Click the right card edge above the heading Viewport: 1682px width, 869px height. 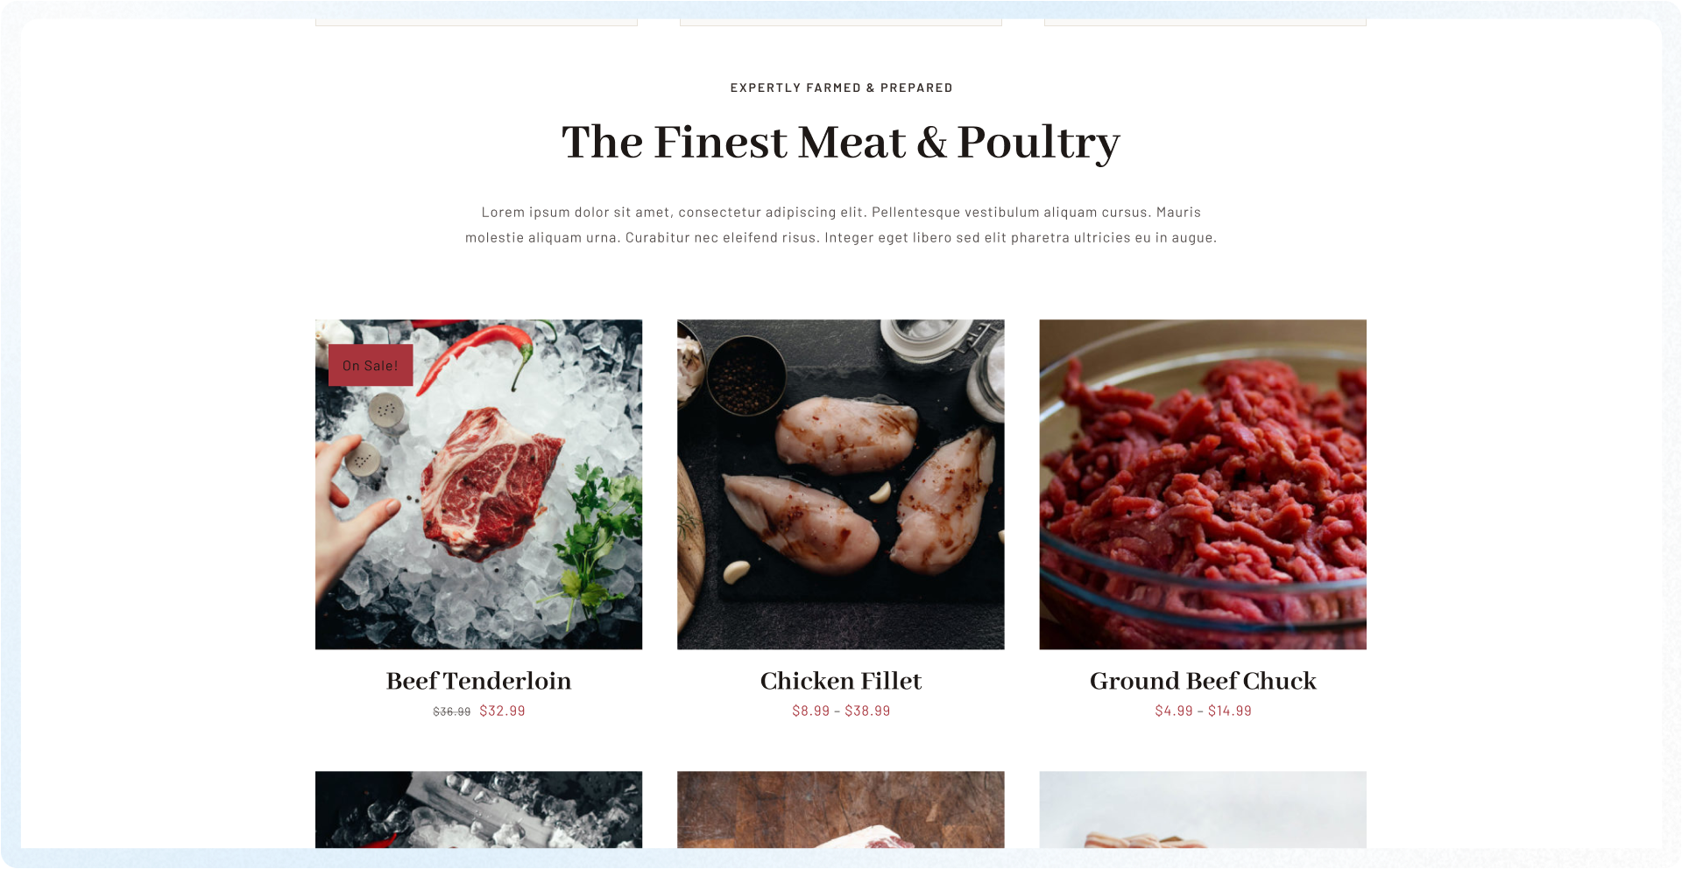point(1205,22)
